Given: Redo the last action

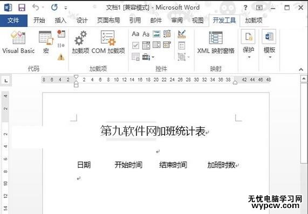Looking at the screenshot, I should click(x=54, y=8).
